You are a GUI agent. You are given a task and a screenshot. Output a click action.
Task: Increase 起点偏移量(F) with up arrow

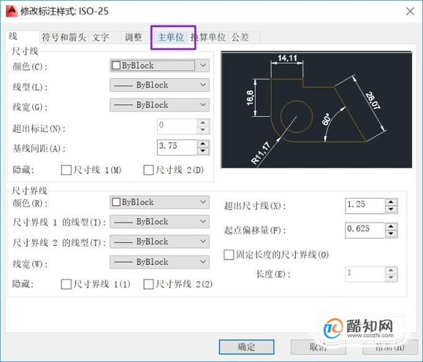[x=391, y=227]
